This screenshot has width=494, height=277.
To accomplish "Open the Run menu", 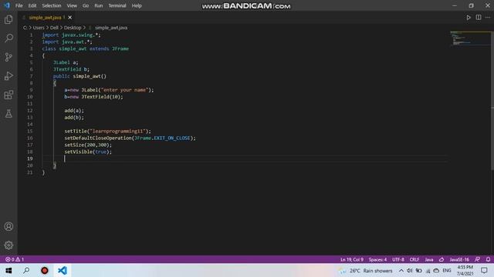I will (x=98, y=5).
